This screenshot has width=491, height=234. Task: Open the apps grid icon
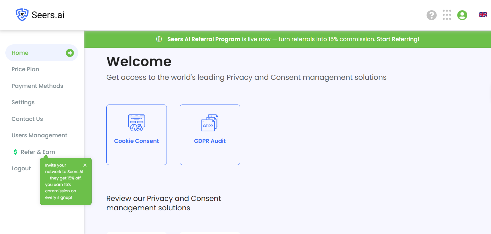pyautogui.click(x=447, y=15)
